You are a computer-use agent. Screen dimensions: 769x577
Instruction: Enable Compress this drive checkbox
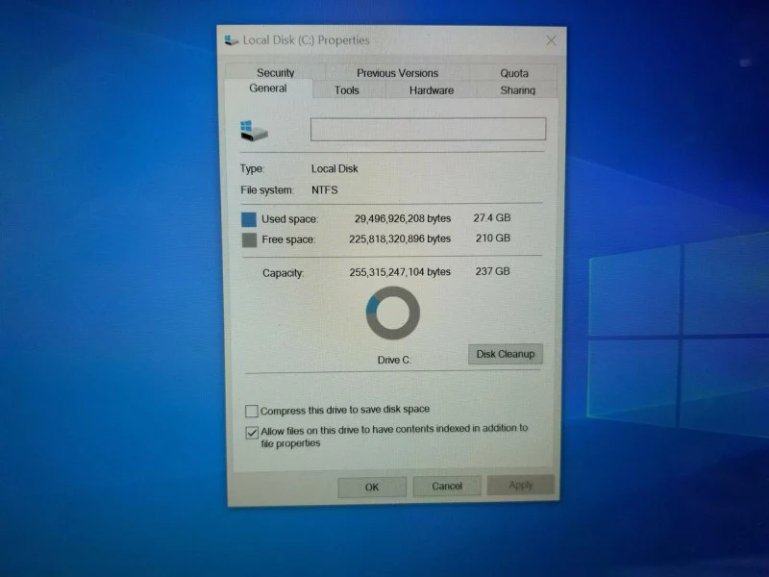tap(252, 411)
